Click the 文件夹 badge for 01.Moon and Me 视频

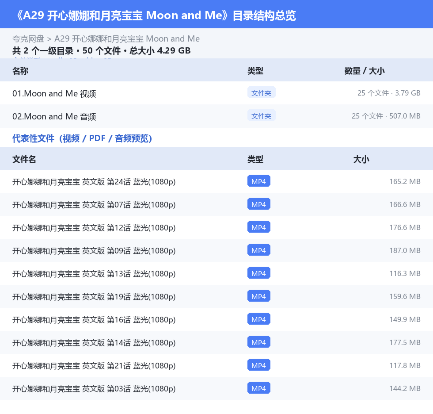pyautogui.click(x=261, y=93)
